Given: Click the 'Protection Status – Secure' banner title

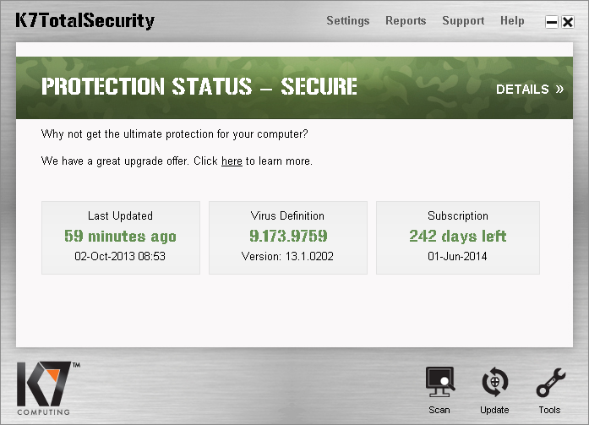Looking at the screenshot, I should (199, 87).
